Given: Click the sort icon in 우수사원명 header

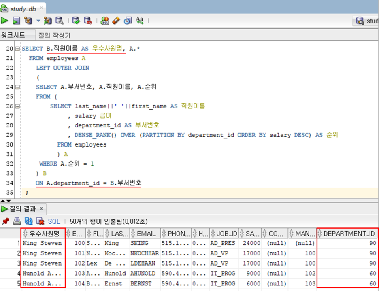Looking at the screenshot, I should 25,234.
